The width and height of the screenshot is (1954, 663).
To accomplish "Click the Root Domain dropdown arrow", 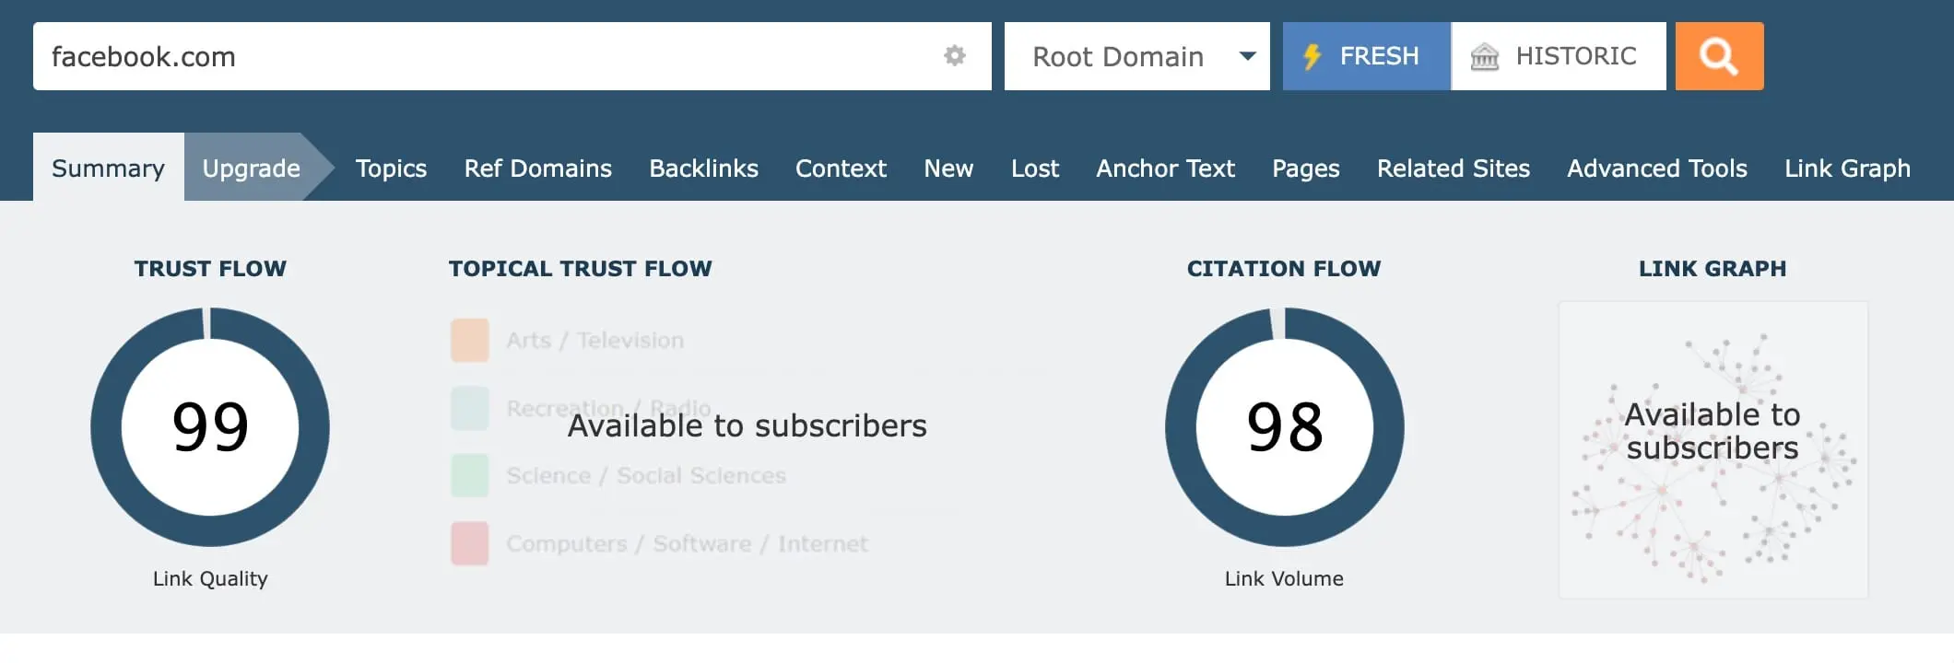I will click(x=1247, y=56).
